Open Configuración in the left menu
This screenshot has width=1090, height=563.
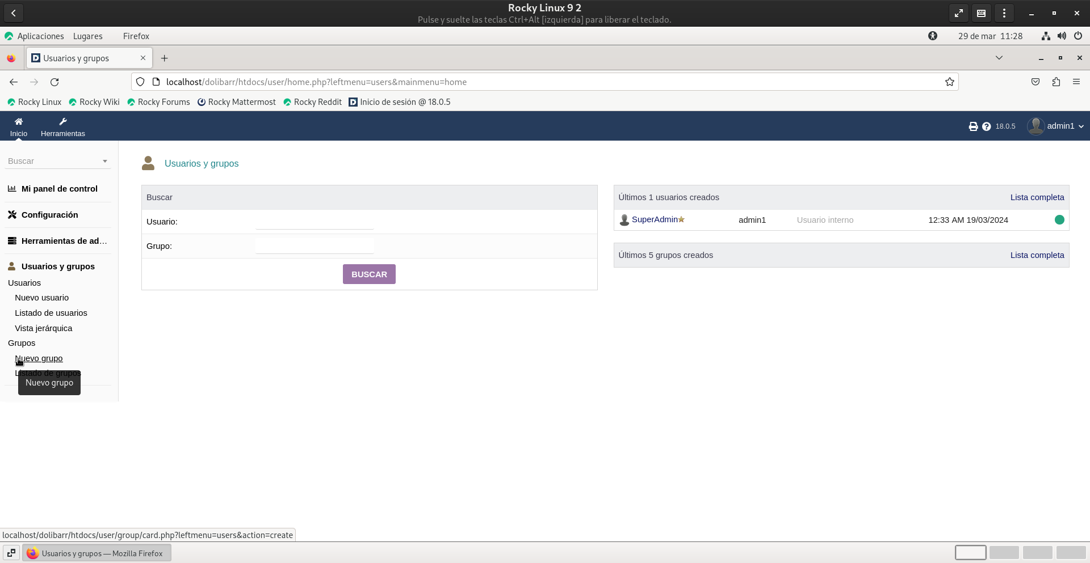pyautogui.click(x=50, y=215)
